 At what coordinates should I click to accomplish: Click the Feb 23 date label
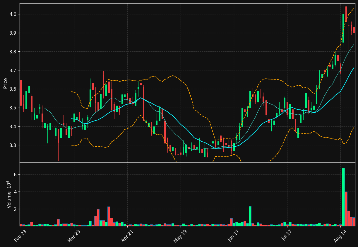[x=20, y=236]
